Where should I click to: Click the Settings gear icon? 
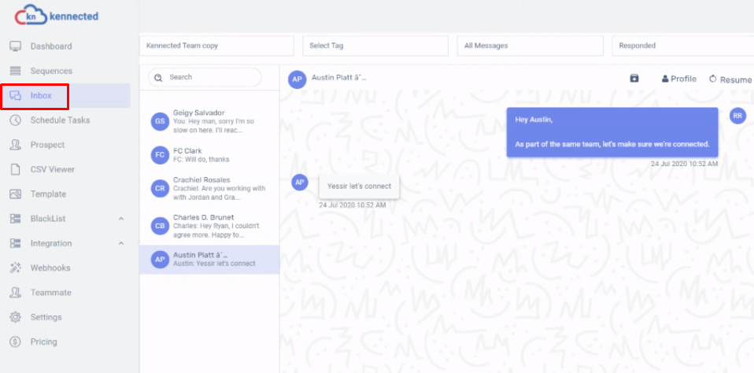[x=16, y=317]
